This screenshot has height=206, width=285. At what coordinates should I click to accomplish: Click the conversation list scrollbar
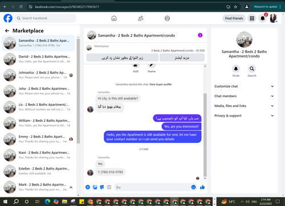point(78,91)
